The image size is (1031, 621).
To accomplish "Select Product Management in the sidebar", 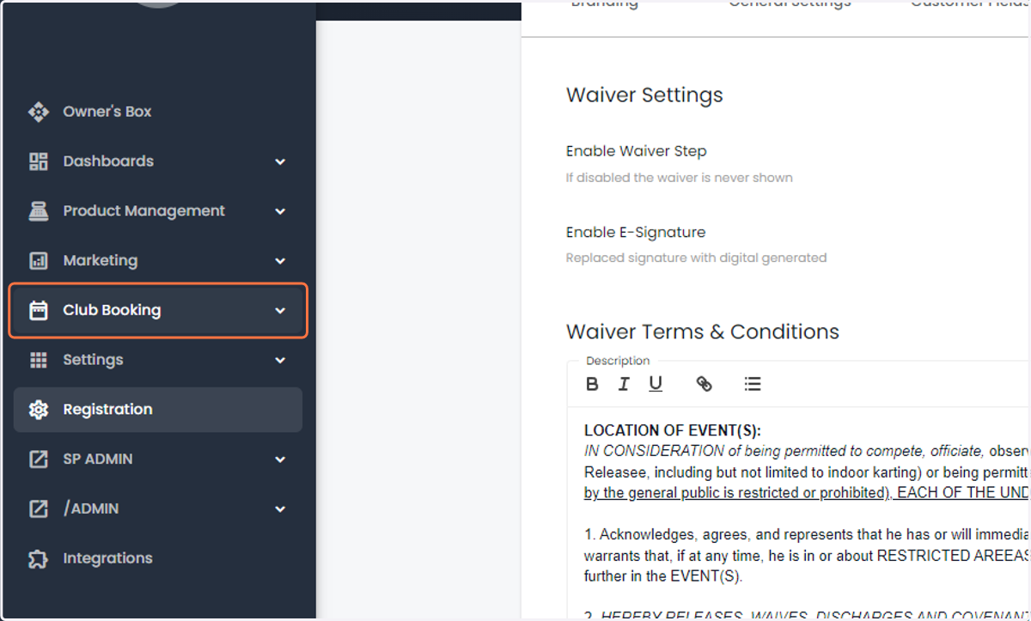I will [x=143, y=211].
